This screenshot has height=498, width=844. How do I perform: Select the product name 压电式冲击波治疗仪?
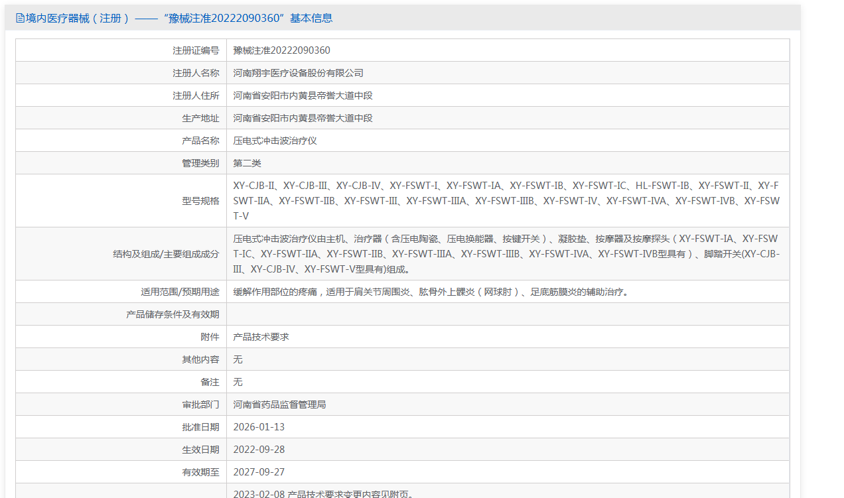pos(275,141)
